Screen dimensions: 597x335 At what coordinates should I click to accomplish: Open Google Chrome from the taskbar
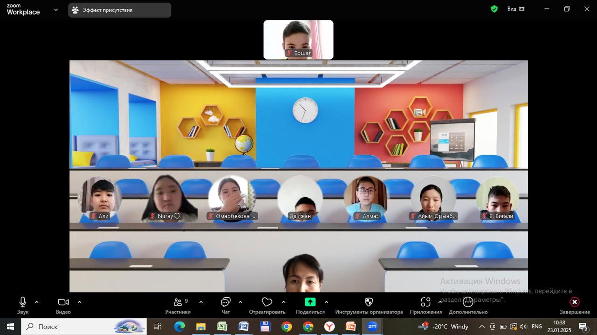pos(286,327)
